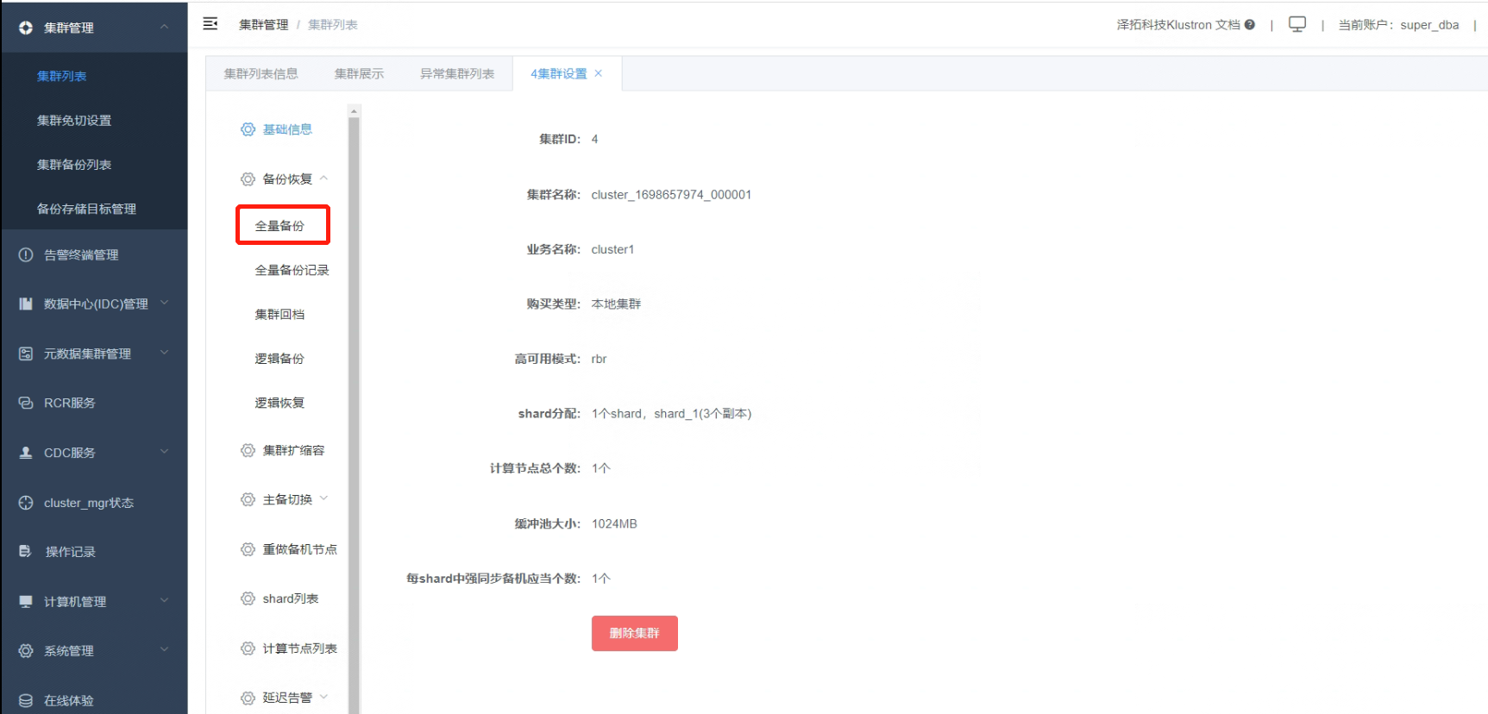1488x714 pixels.
Task: Click current account super_dba
Action: [x=1398, y=25]
